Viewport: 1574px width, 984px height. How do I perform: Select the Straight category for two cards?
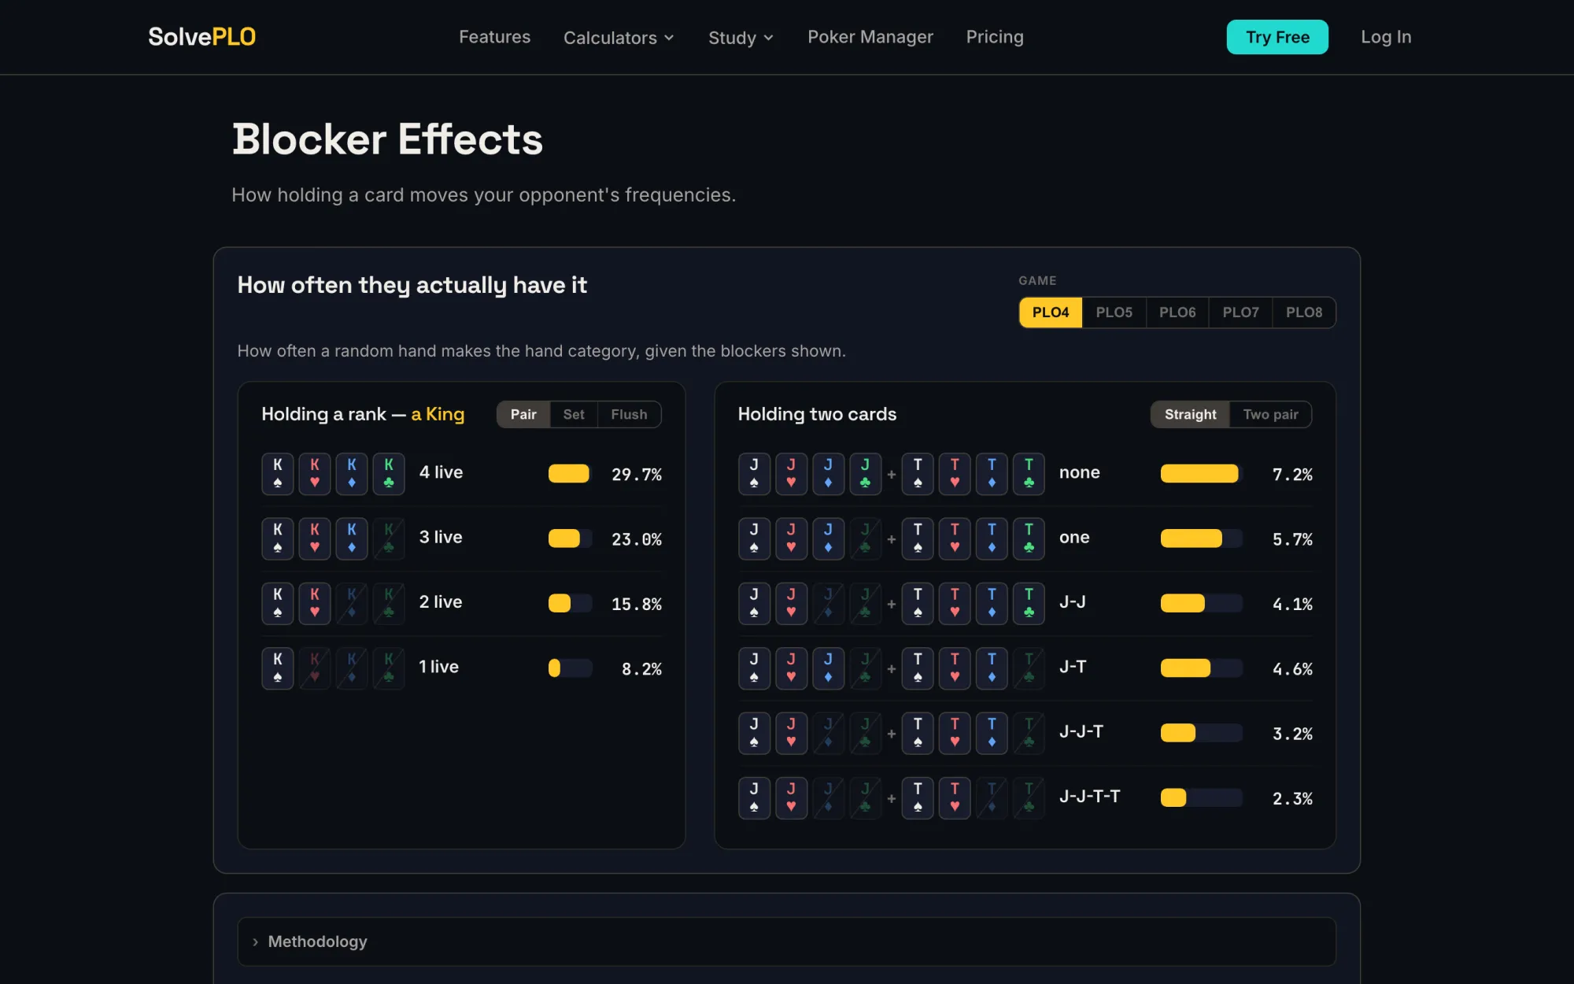tap(1190, 414)
